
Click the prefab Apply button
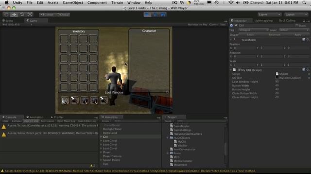297,35
